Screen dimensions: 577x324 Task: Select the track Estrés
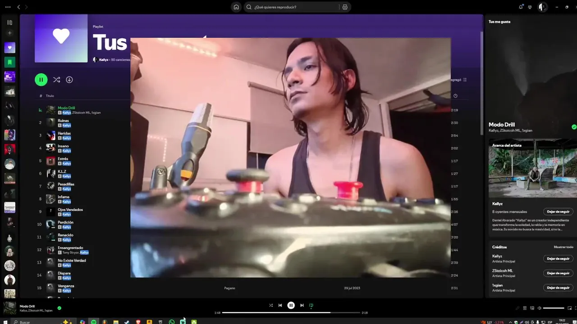click(x=63, y=159)
